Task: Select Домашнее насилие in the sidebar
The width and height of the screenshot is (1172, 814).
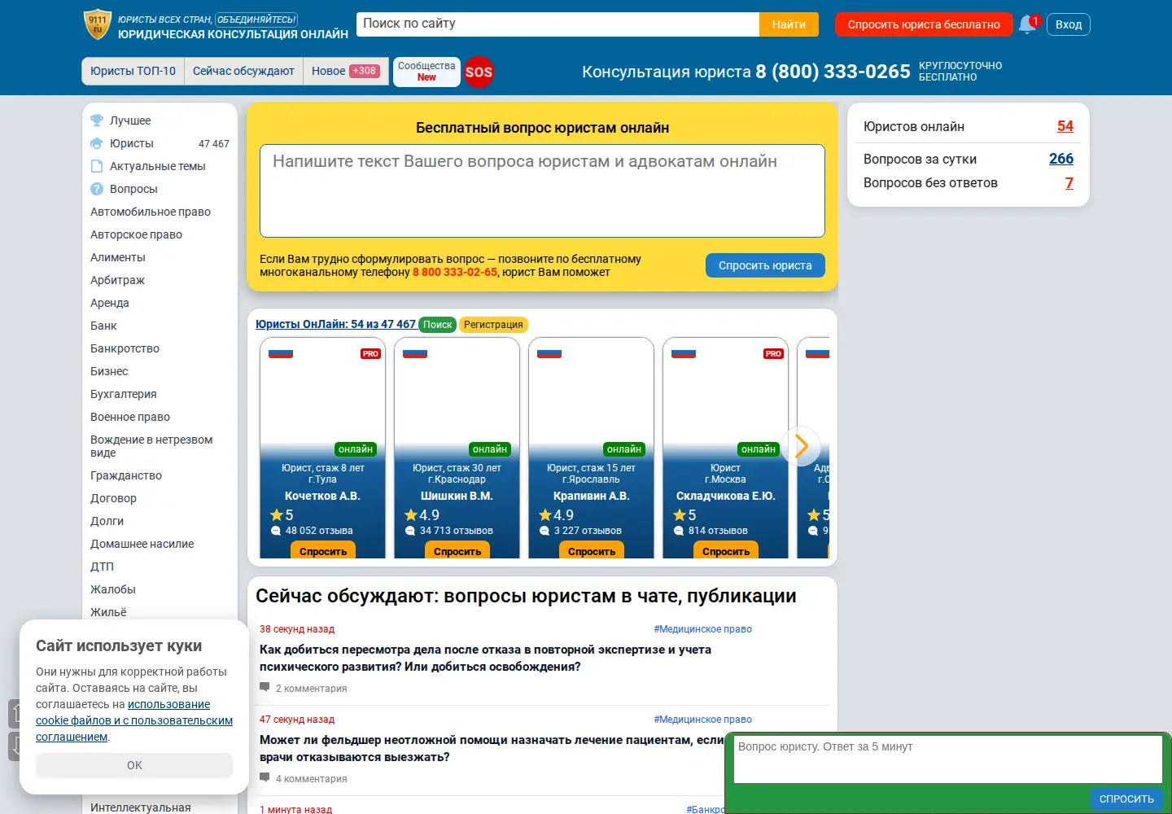Action: tap(142, 544)
